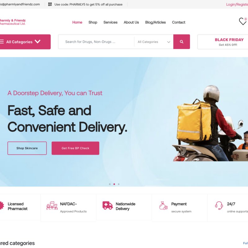
Task: Click the chevron on pink categories button
Action: 38,42
